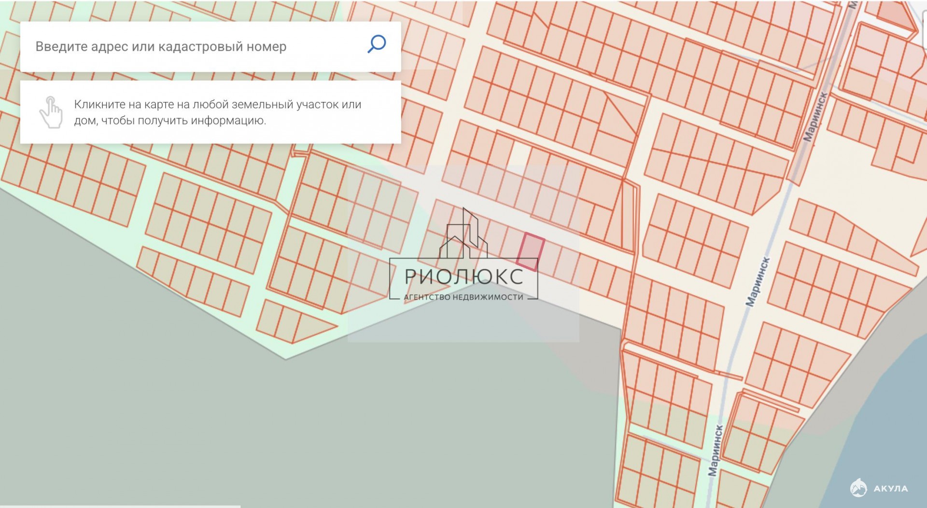927x508 pixels.
Task: Click the РИОЛЮКС watermark text
Action: [463, 277]
